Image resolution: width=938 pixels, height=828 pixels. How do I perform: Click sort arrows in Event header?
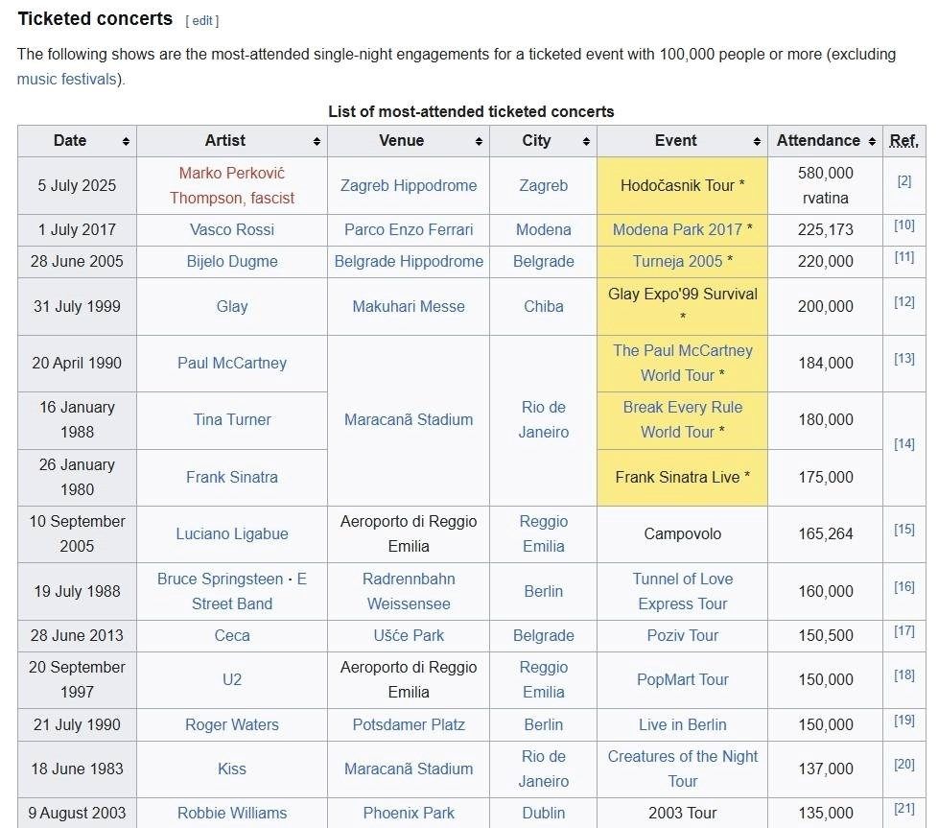[757, 141]
